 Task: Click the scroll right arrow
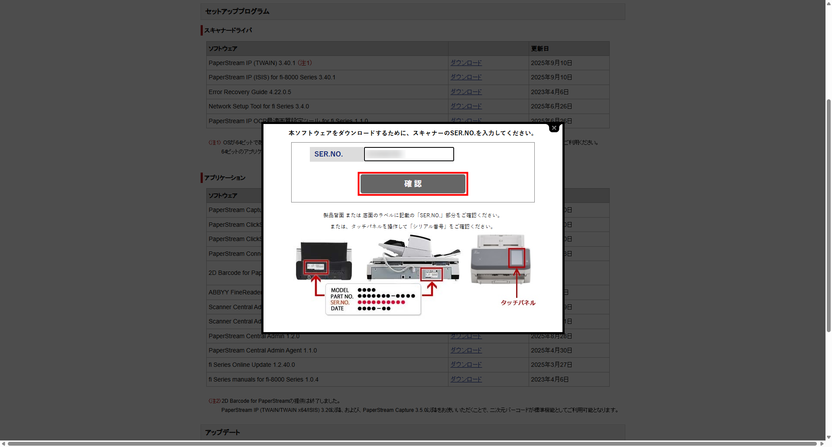(x=822, y=444)
